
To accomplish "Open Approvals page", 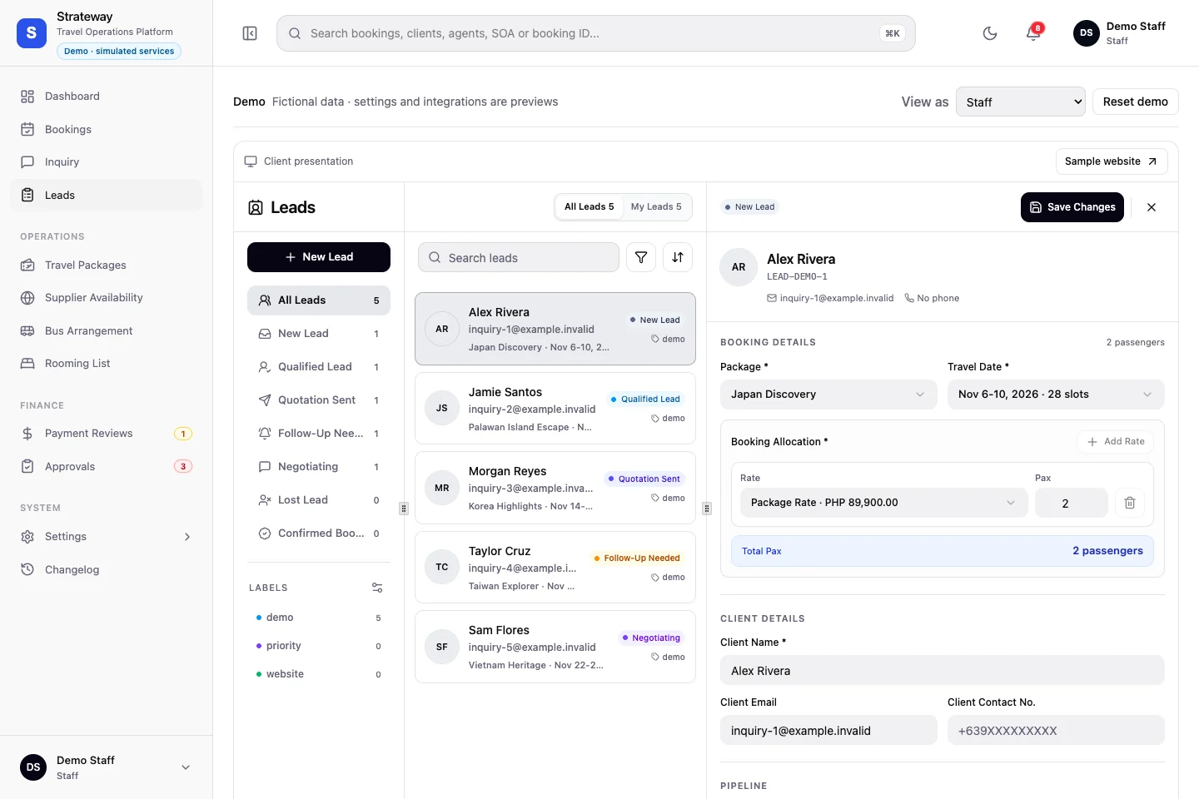I will tap(107, 467).
